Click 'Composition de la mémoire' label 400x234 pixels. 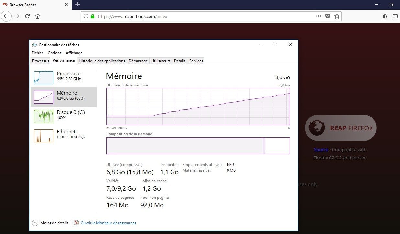coord(129,134)
